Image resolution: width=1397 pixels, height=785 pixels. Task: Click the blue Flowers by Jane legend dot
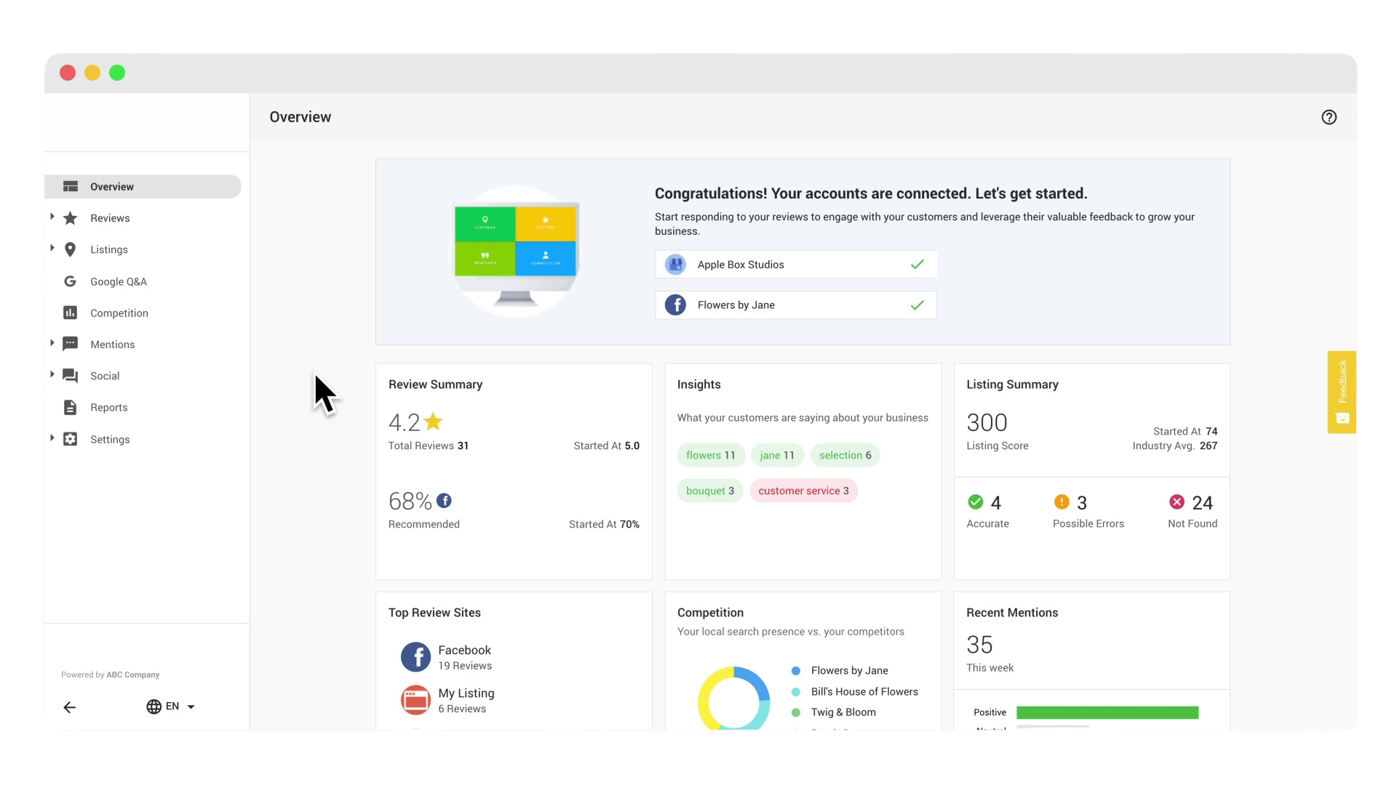(796, 671)
